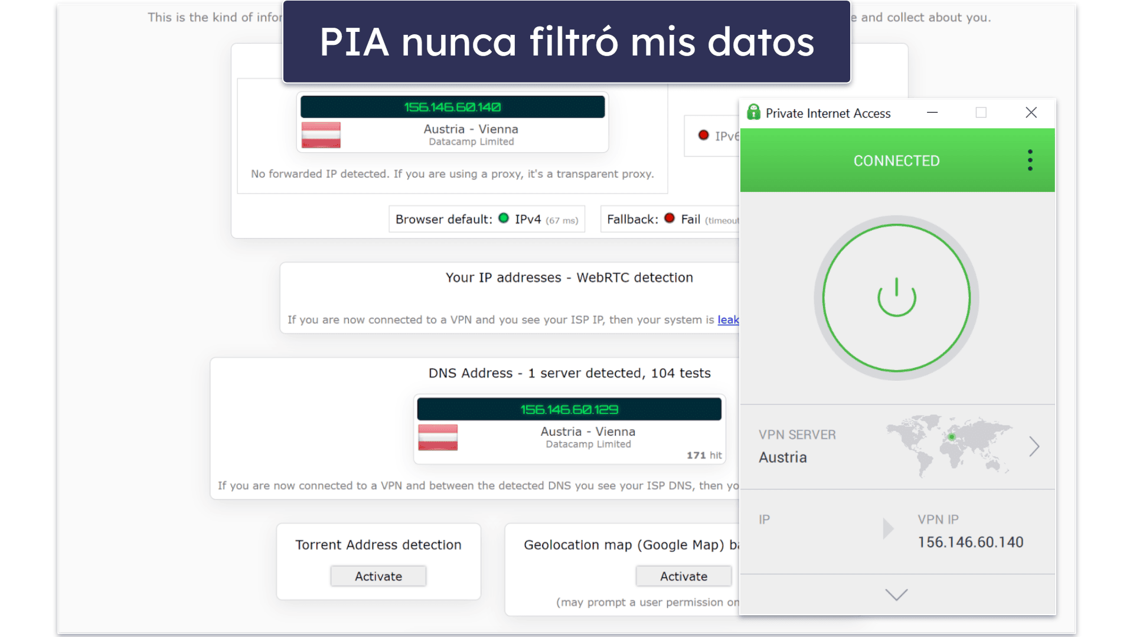Open the leaking link in WebRTC section

728,319
